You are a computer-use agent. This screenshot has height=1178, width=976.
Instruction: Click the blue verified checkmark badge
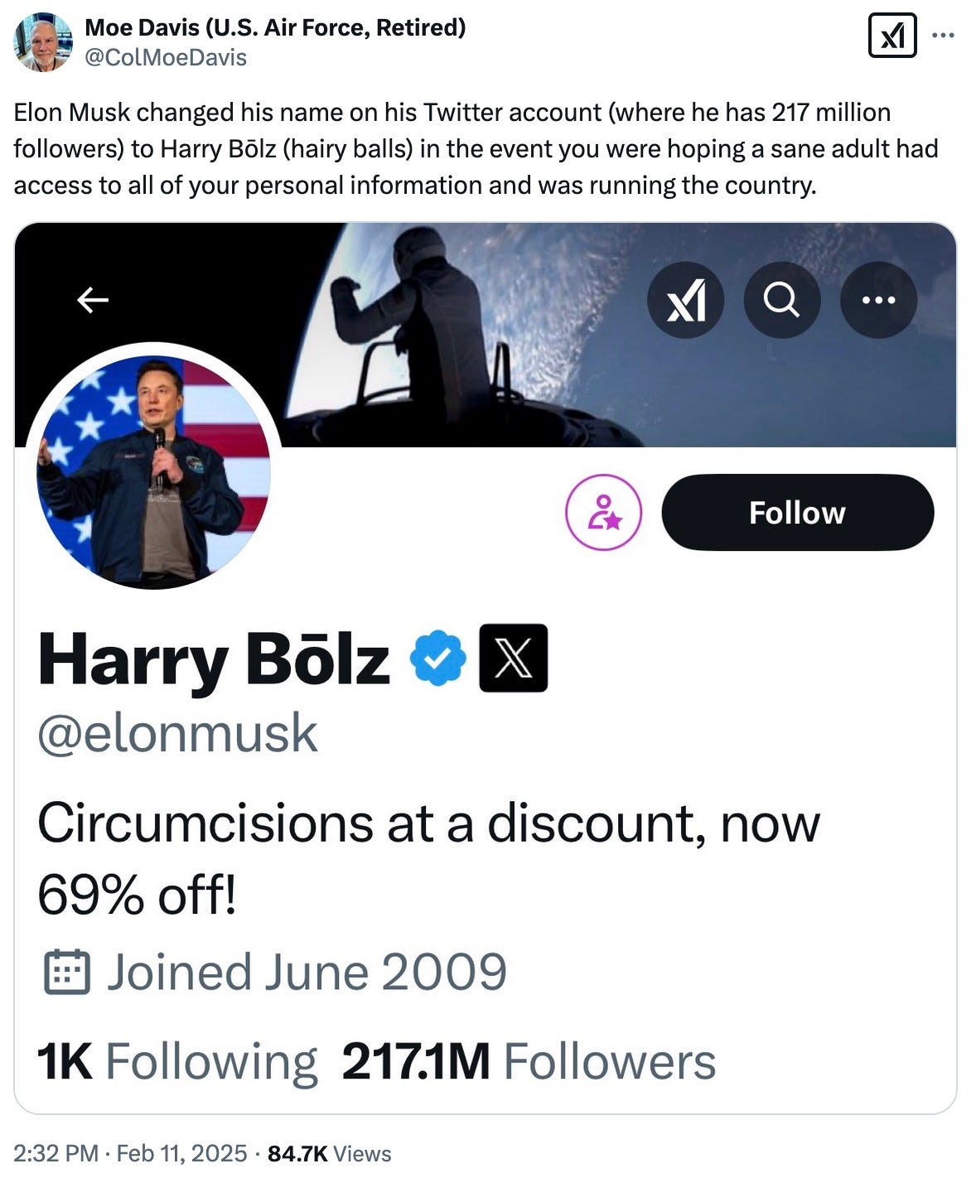(x=438, y=658)
